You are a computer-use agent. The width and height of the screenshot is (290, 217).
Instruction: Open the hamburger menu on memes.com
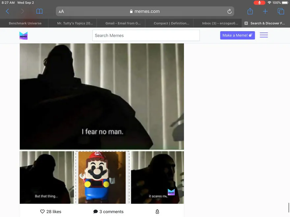click(x=264, y=35)
